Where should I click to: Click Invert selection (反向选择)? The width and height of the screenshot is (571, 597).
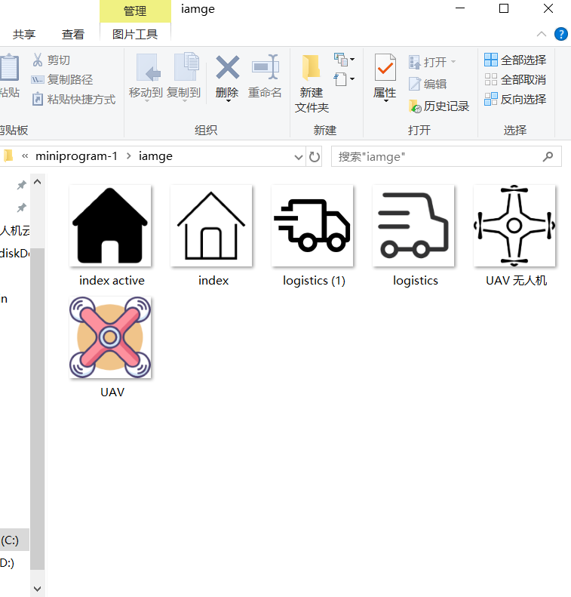[515, 100]
